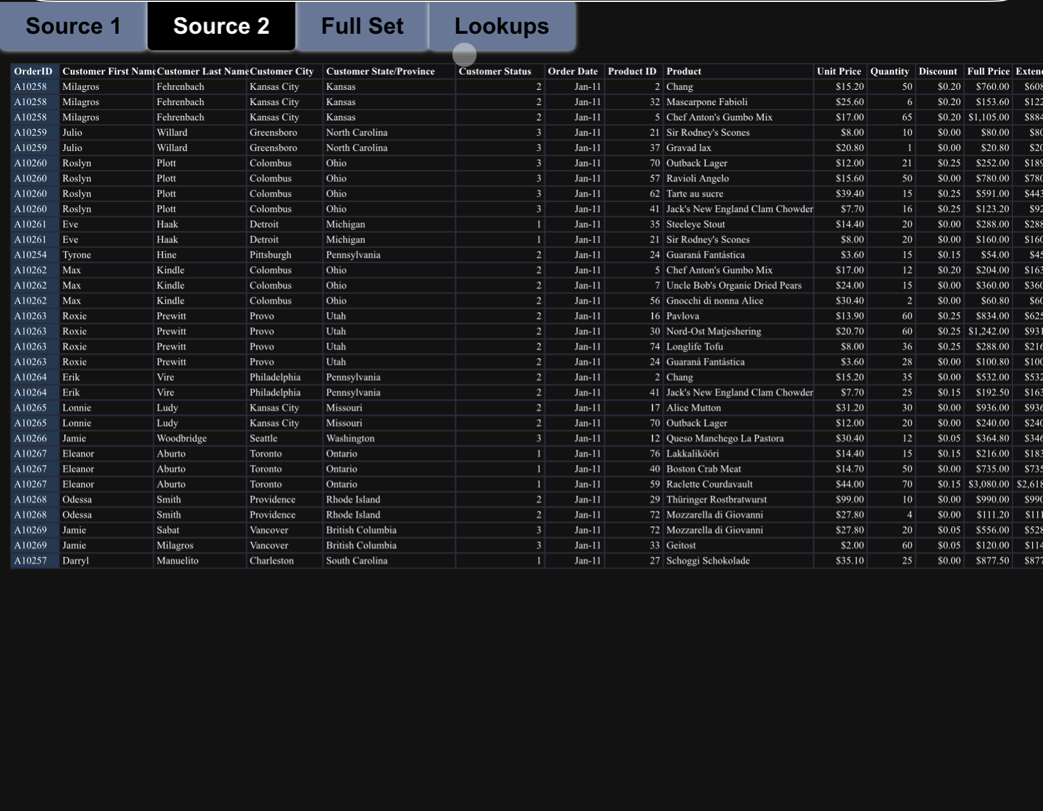Click the city cell Pittsburgh

[285, 255]
